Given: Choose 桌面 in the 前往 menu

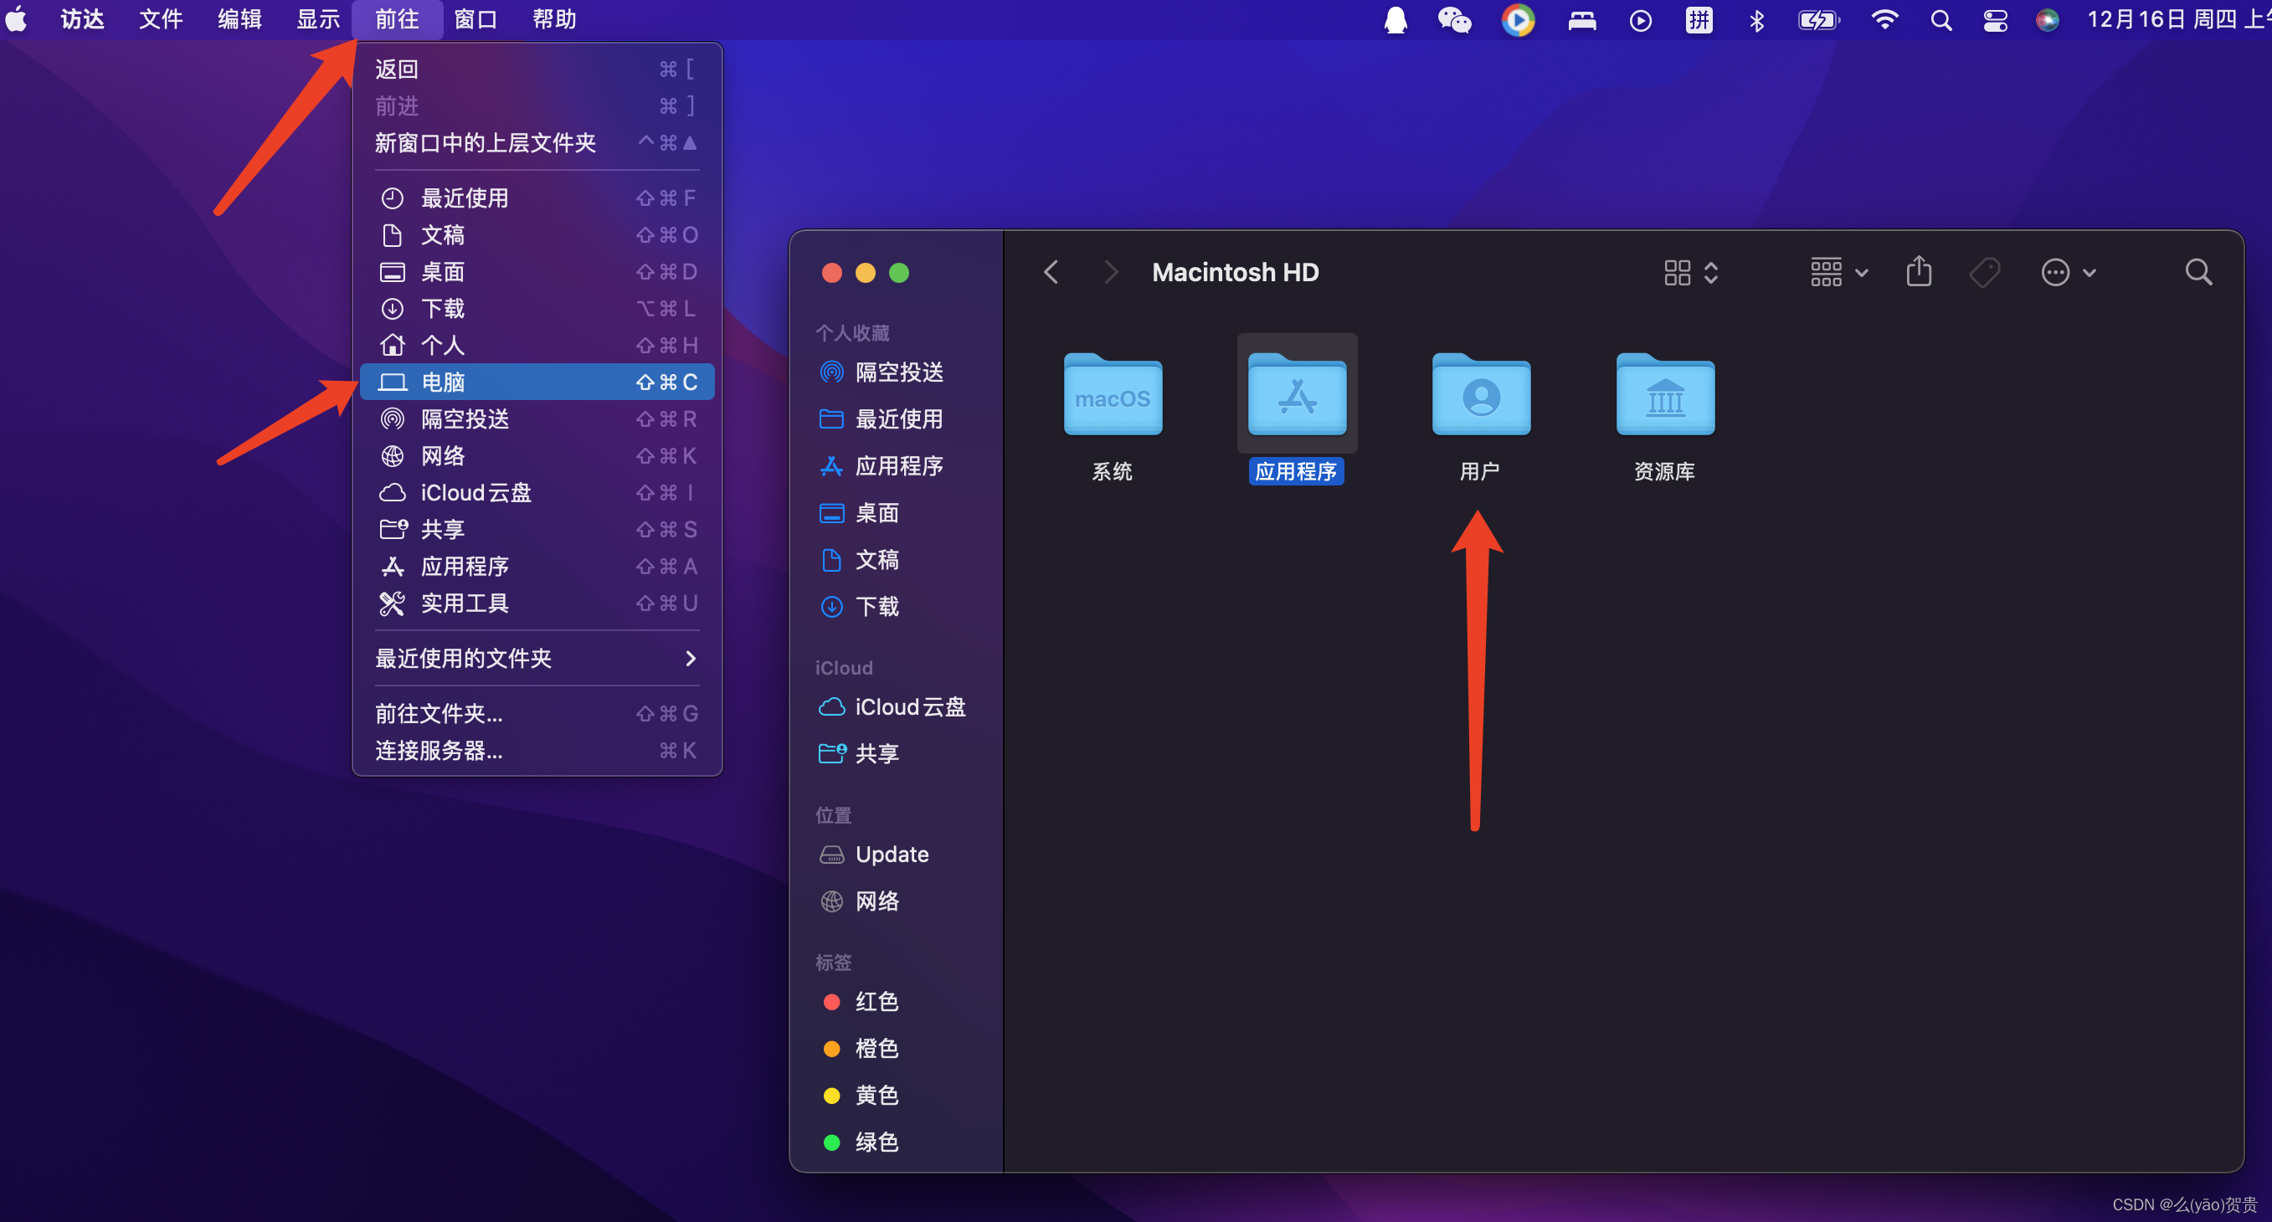Looking at the screenshot, I should [537, 271].
